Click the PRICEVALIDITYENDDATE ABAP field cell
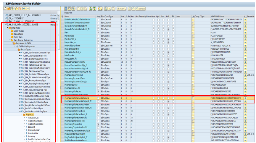This screenshot has width=256, height=143. [227, 46]
